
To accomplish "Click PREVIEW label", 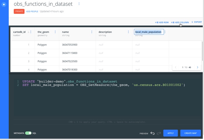I will tap(144, 134).
